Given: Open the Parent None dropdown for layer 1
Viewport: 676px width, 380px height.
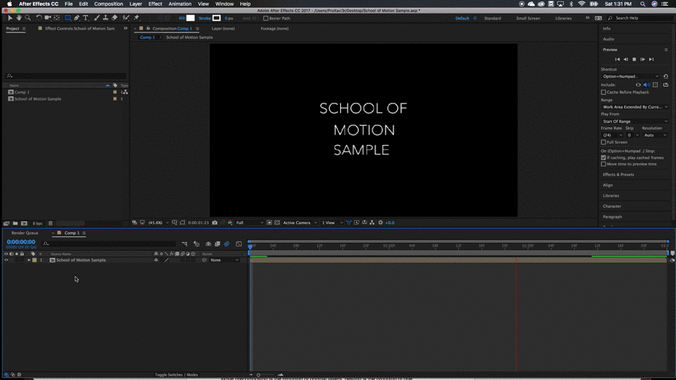Looking at the screenshot, I should point(224,260).
